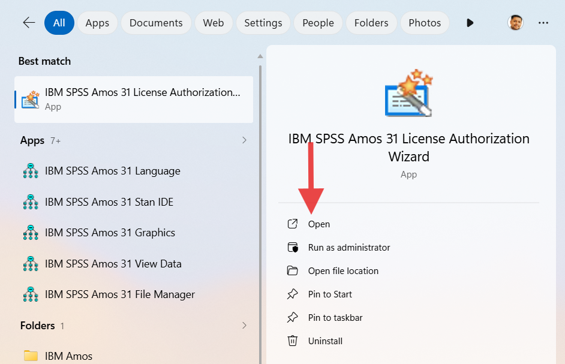Click the License Authorization Wizard title in preview
565x364 pixels.
(408, 148)
